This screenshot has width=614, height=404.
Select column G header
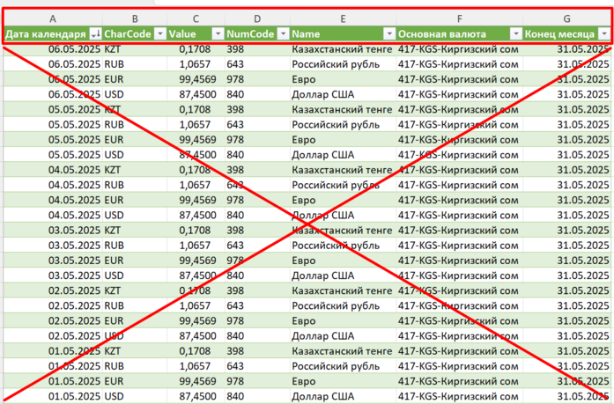[566, 18]
